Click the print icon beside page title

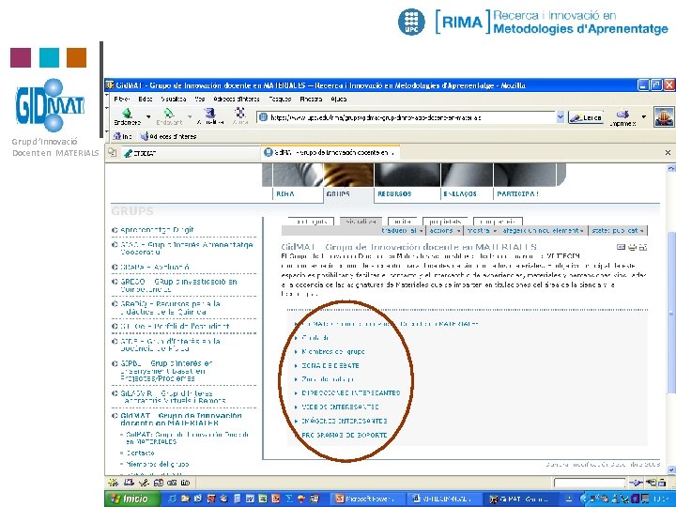(632, 247)
